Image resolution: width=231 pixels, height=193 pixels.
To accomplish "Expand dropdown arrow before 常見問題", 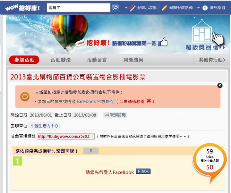I will 199,8.
